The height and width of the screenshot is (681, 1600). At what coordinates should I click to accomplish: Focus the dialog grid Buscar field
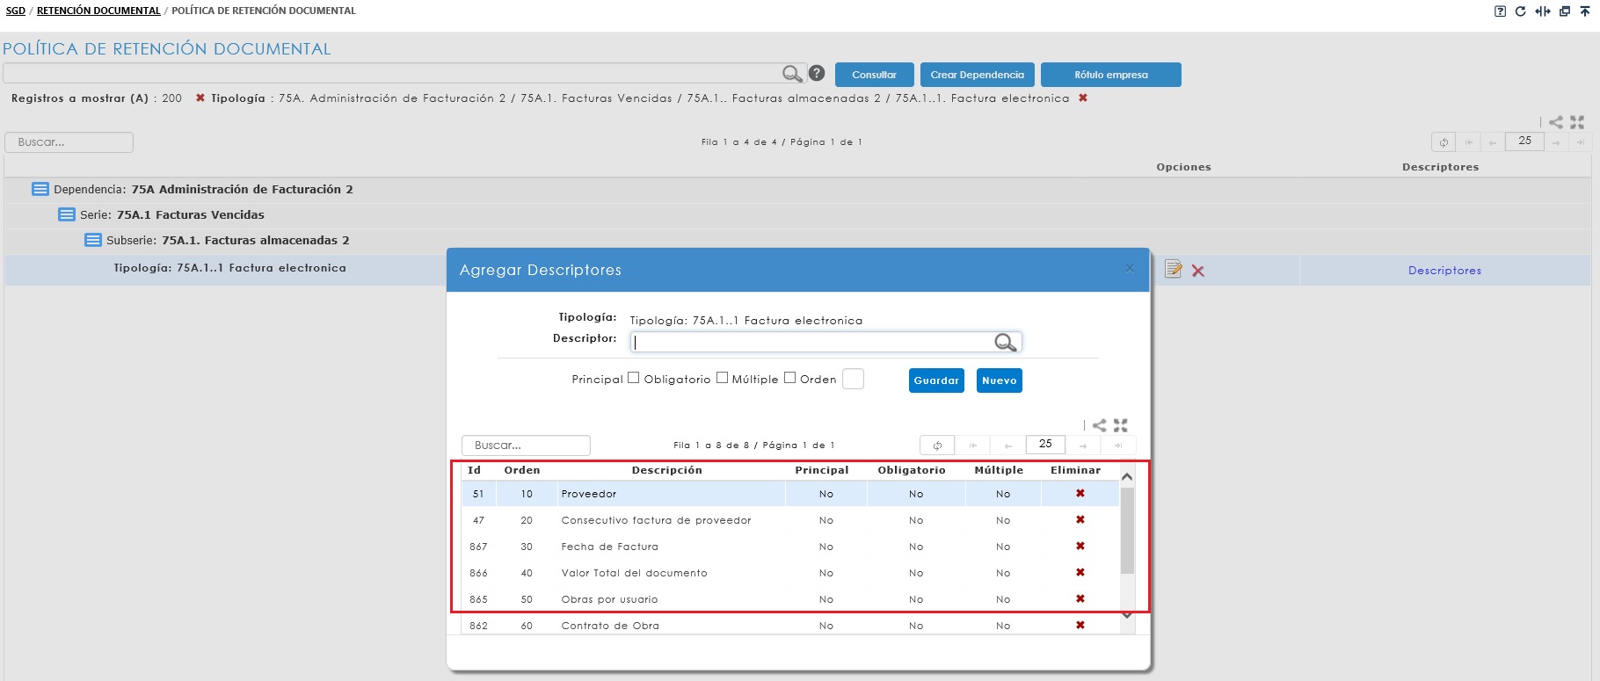click(526, 446)
